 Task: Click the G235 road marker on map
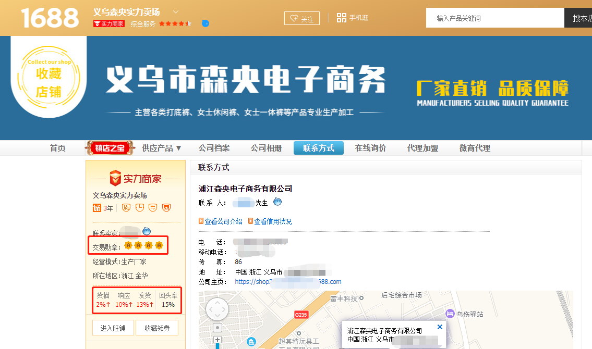click(301, 314)
